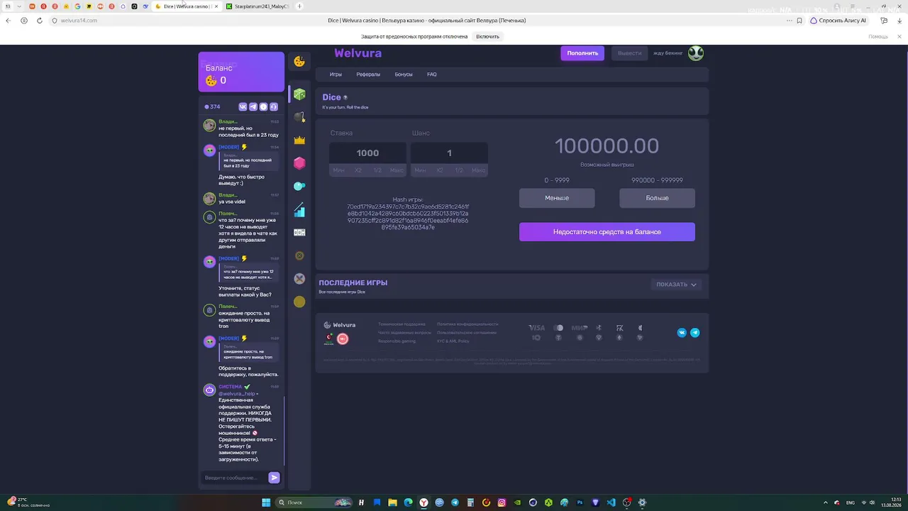Click the cookie icon above the games sidebar

(299, 62)
